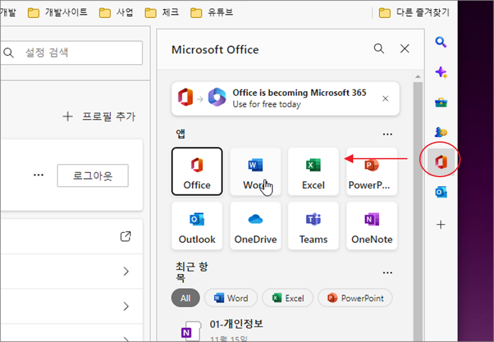Click the external link icon in settings row
Screen dimensions: 494x342
[125, 237]
